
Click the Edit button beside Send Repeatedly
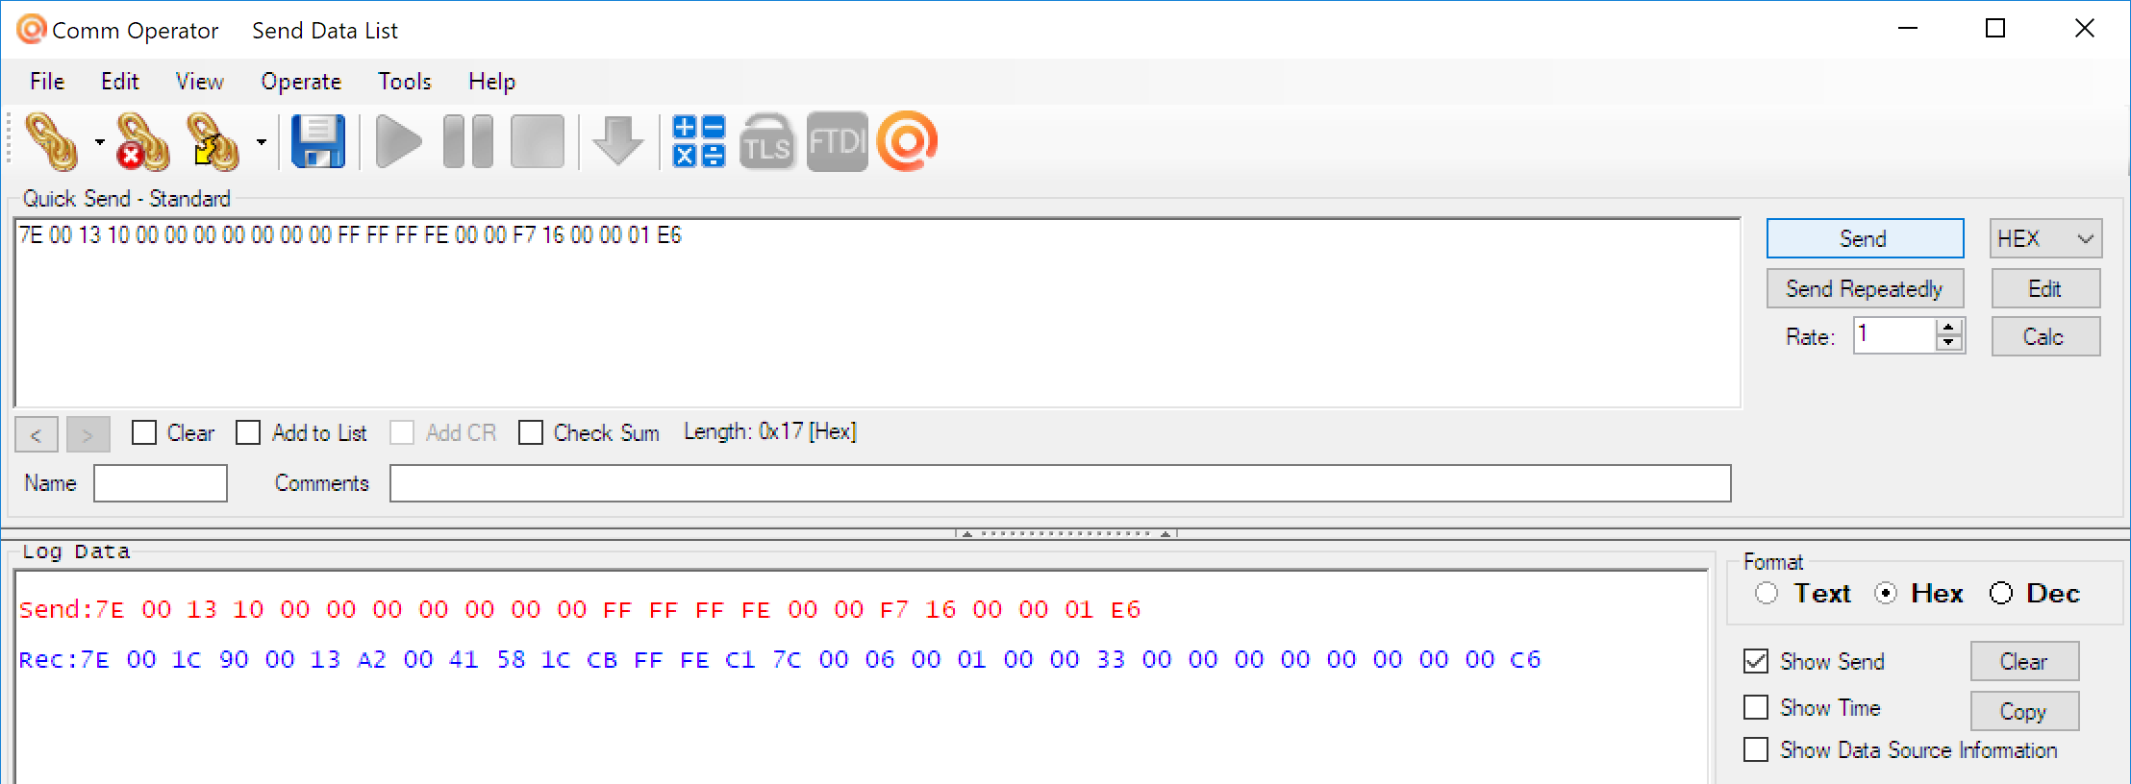2045,288
